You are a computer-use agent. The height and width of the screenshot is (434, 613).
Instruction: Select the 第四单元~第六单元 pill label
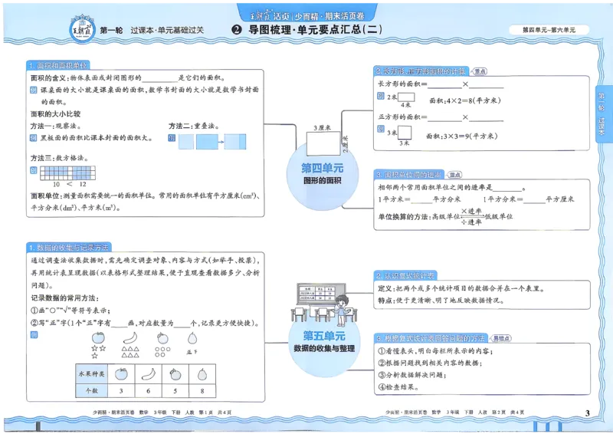point(549,30)
